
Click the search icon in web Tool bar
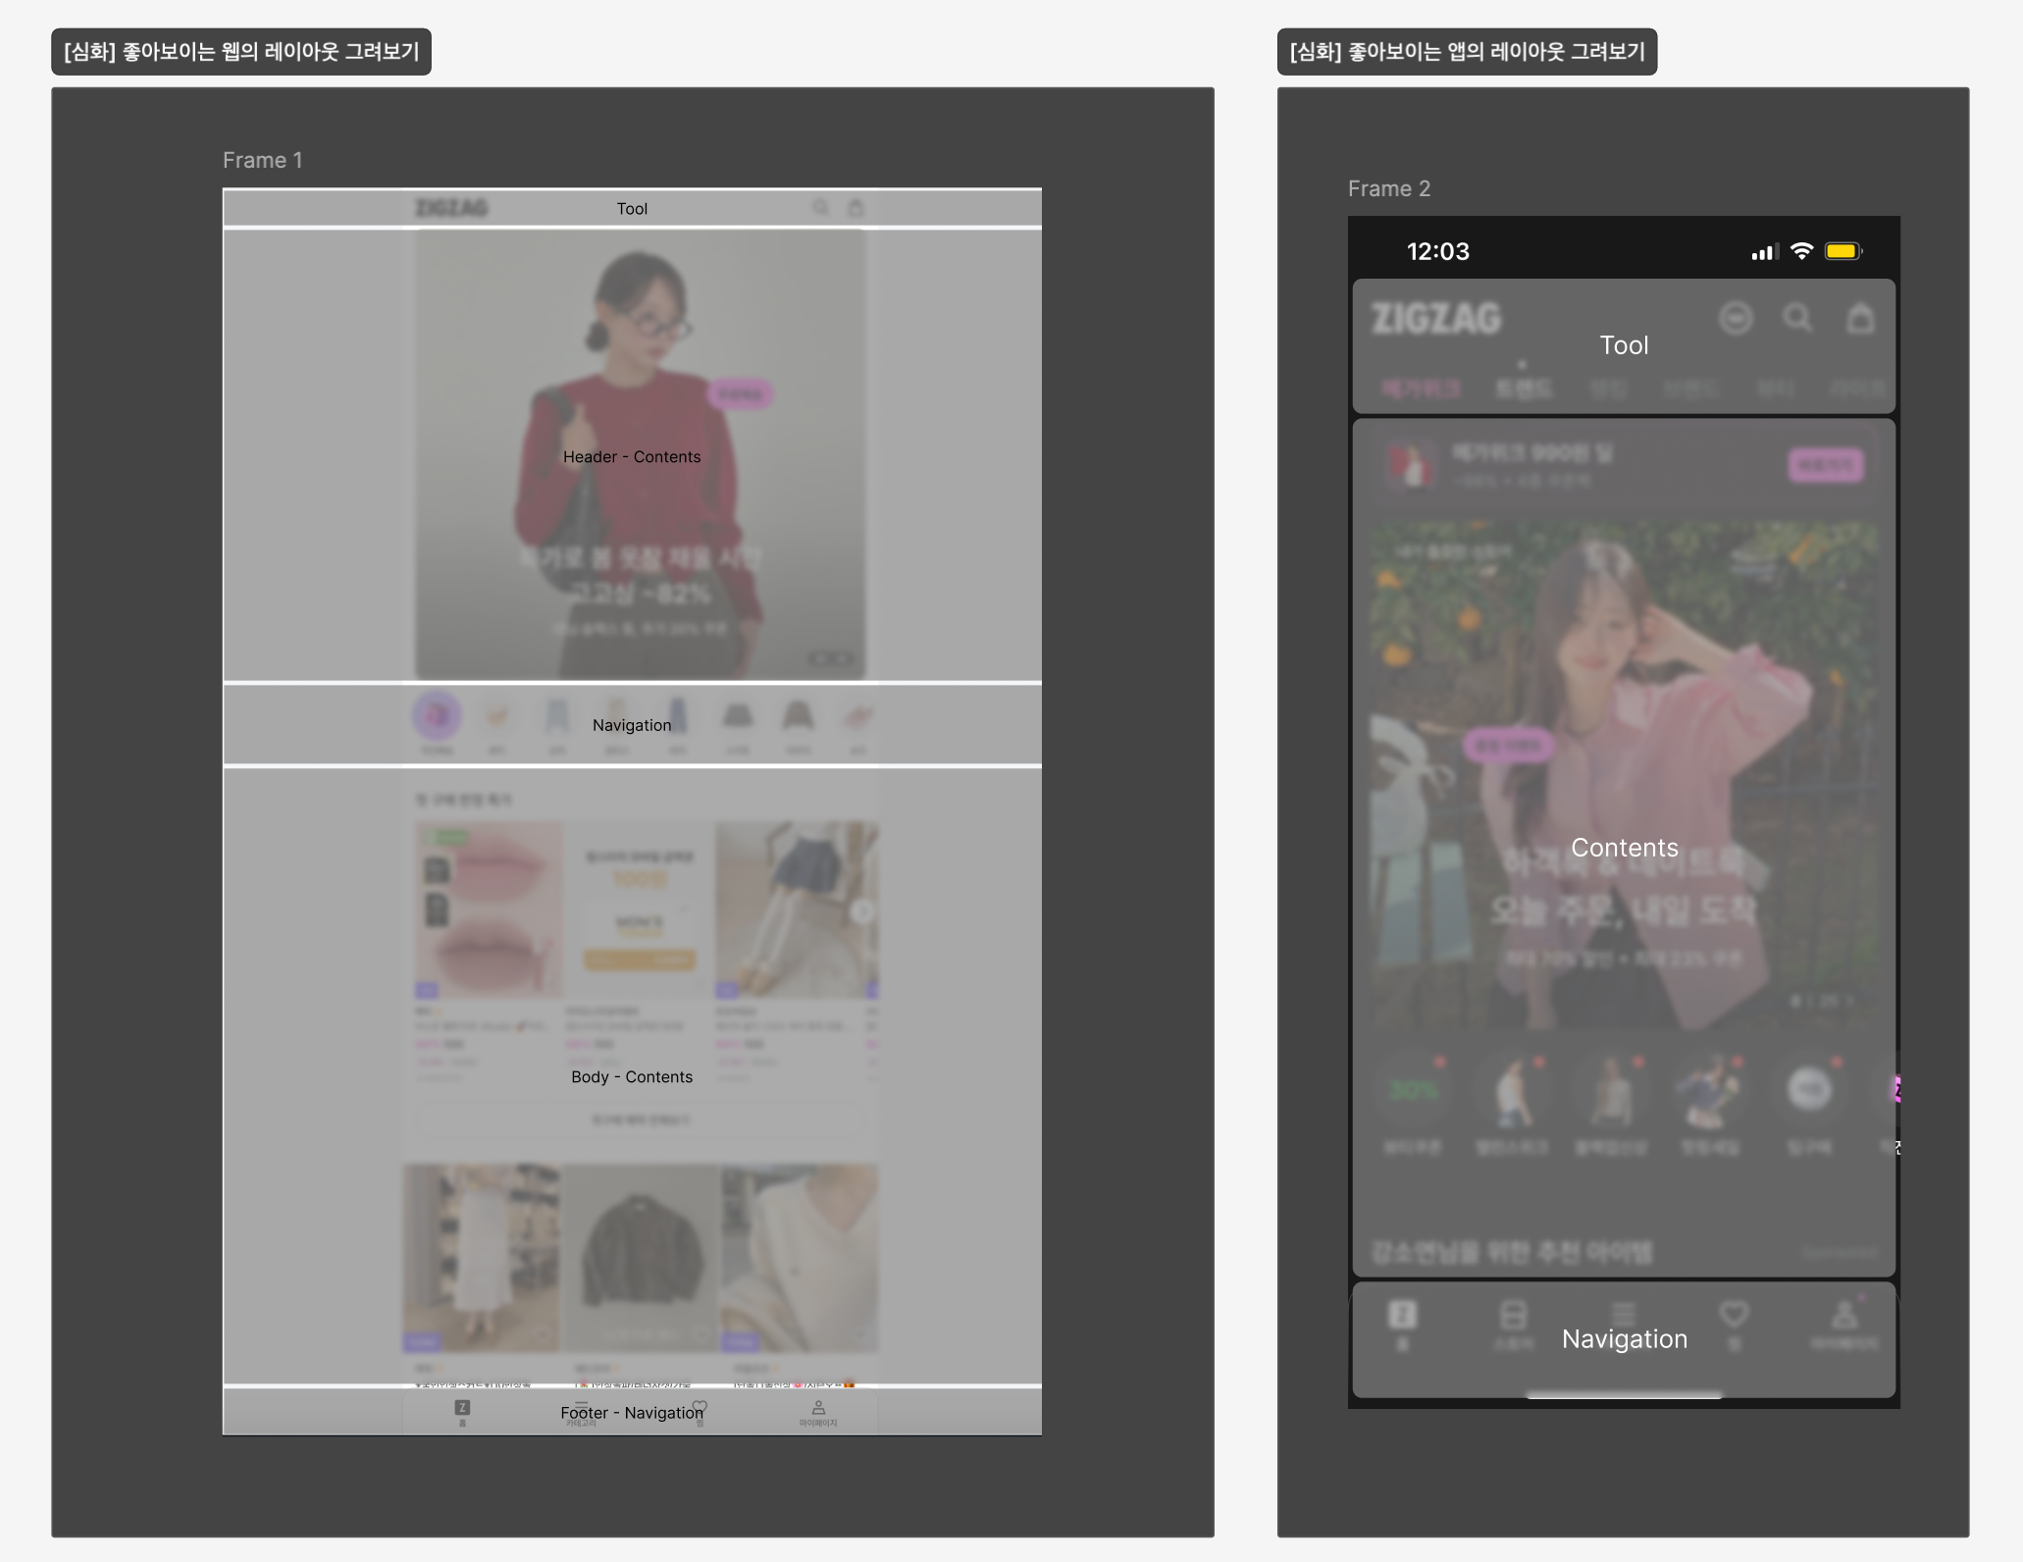(x=820, y=208)
